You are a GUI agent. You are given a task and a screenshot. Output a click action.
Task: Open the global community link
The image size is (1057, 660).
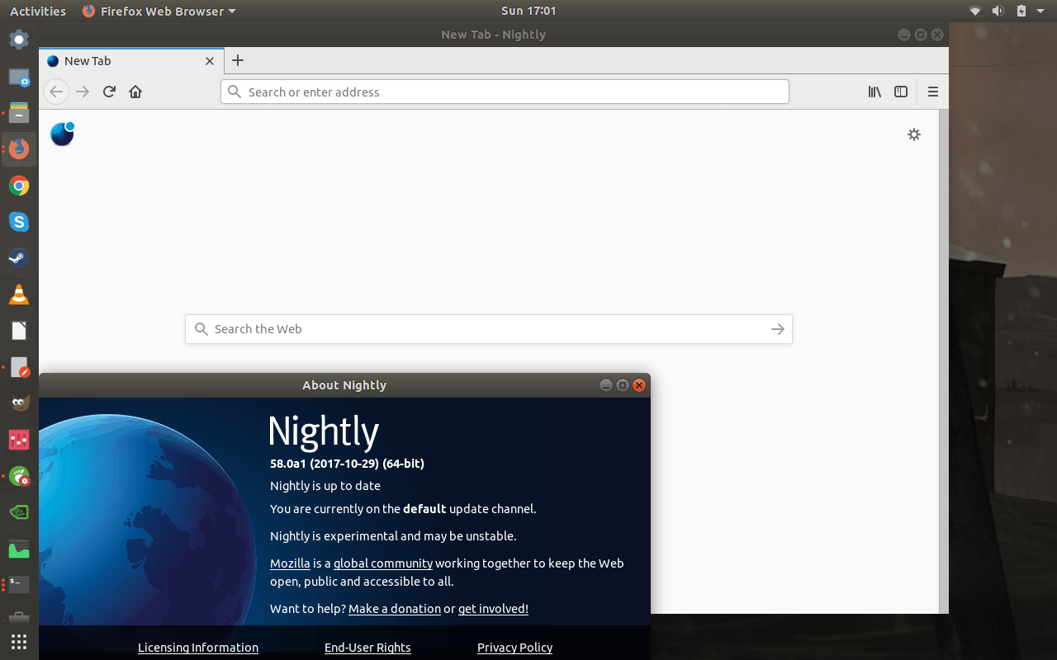tap(383, 563)
